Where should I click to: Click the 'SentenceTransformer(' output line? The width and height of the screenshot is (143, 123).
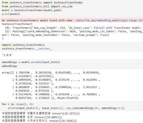(17, 24)
